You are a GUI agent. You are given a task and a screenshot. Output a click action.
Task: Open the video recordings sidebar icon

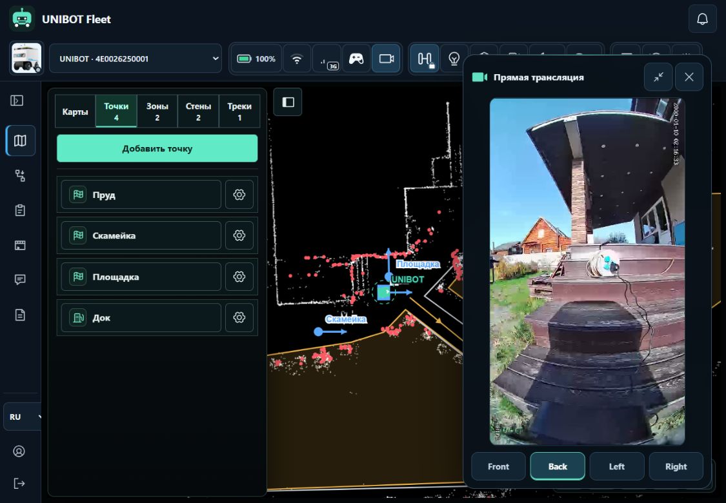[x=20, y=245]
